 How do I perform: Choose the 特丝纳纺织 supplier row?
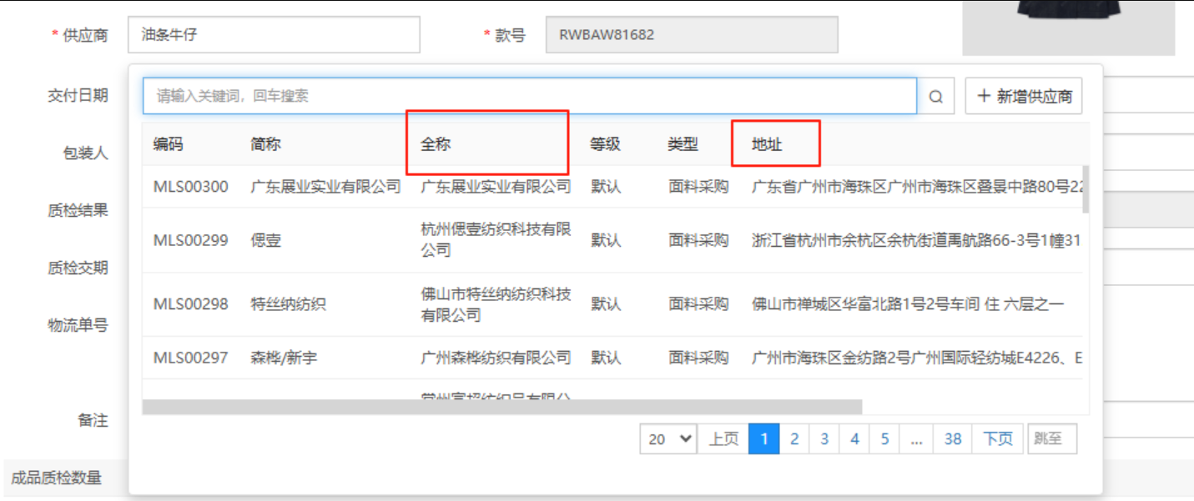[288, 304]
